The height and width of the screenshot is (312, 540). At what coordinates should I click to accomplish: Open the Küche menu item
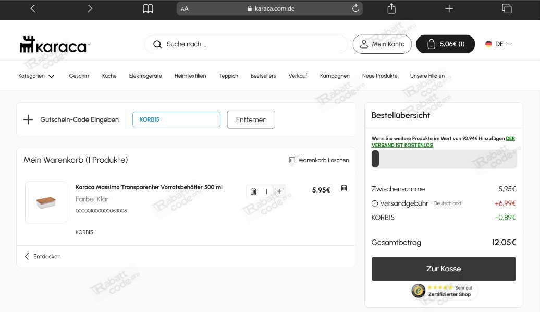coord(109,76)
